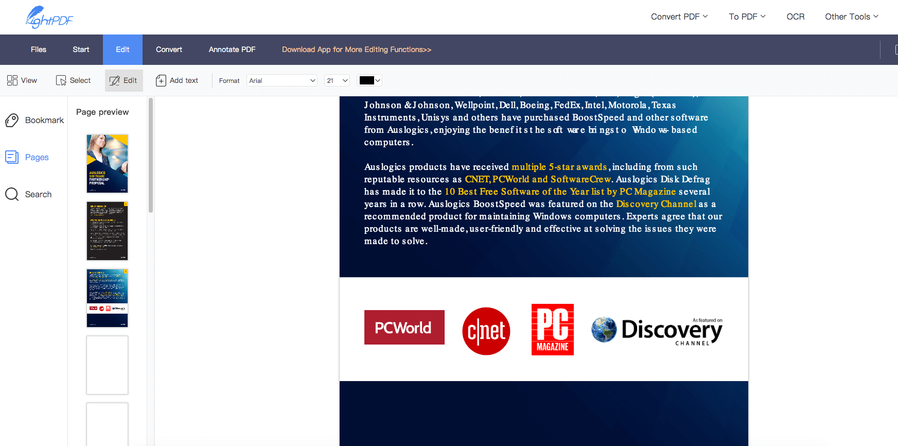Switch to the Convert tab
Viewport: 898px width, 446px height.
click(x=169, y=49)
